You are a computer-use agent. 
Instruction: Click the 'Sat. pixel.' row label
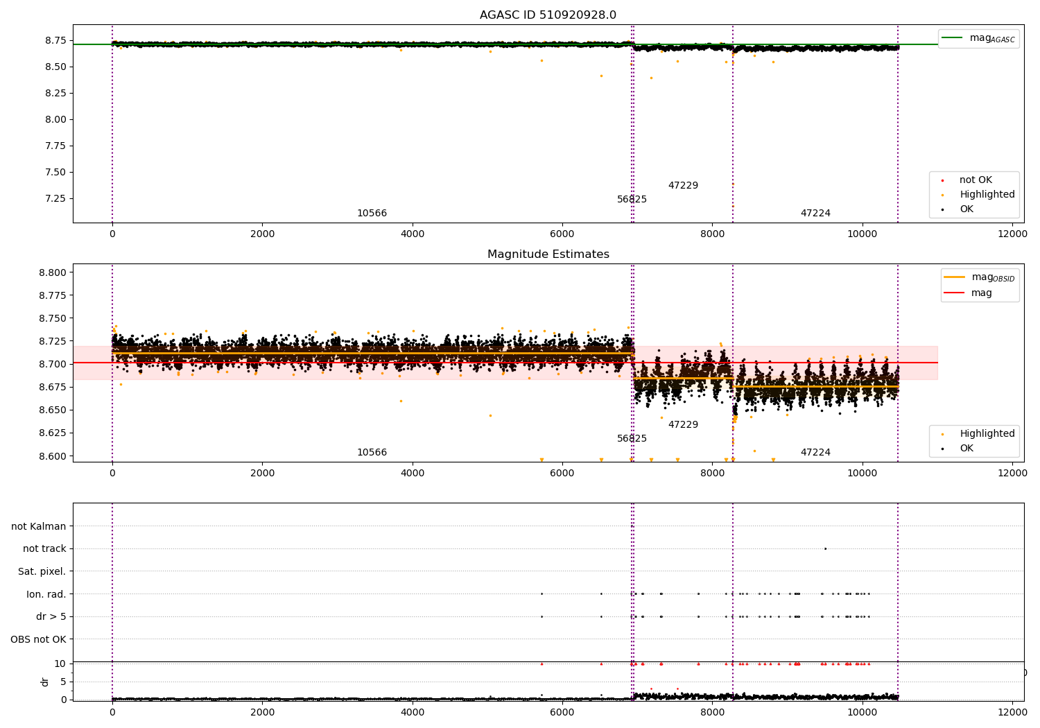(x=42, y=571)
